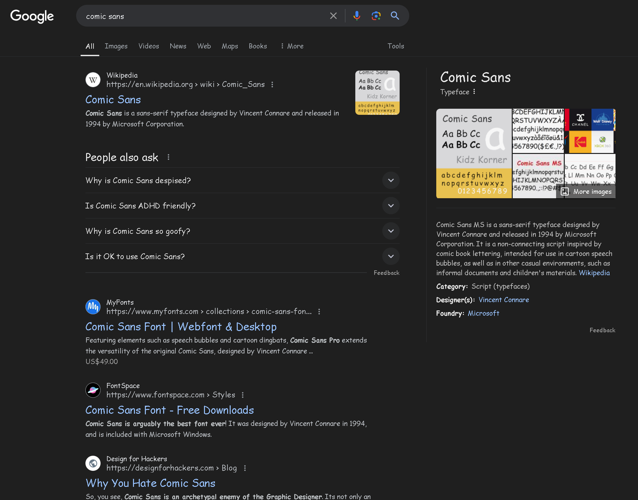Open the Comic Sans MS sample image
Image resolution: width=638 pixels, height=500 pixels.
point(538,176)
